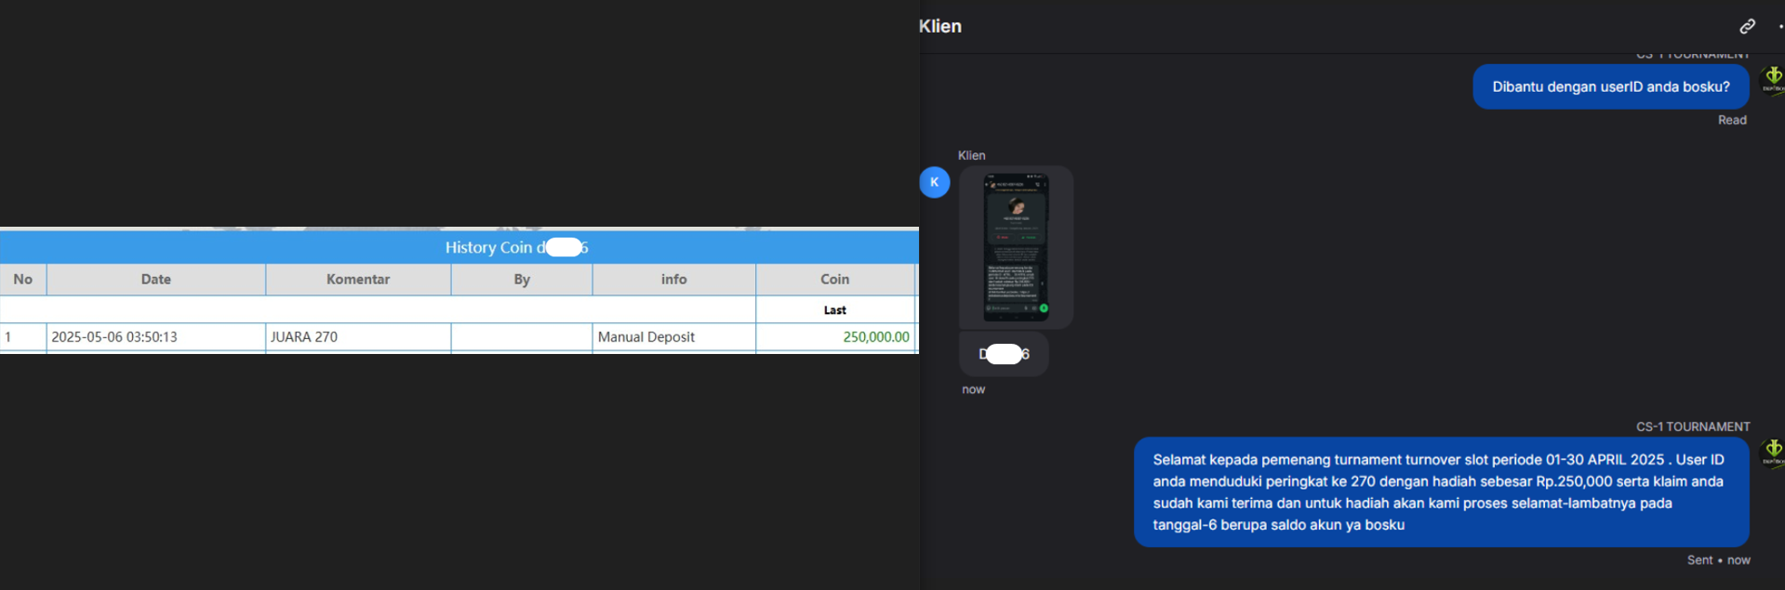Image resolution: width=1785 pixels, height=590 pixels.
Task: Click the 'Klien' sender name above image
Action: 972,155
